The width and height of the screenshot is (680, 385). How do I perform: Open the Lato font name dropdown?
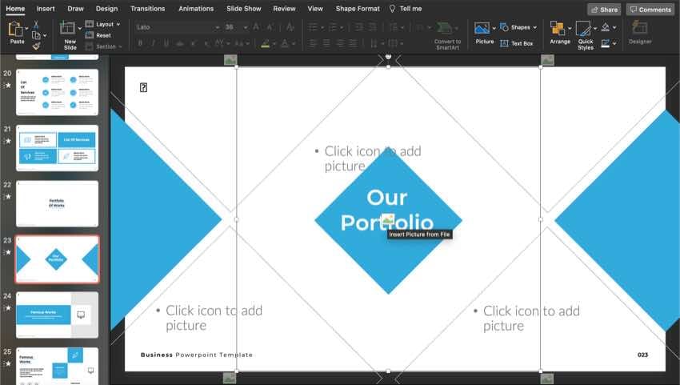(177, 26)
